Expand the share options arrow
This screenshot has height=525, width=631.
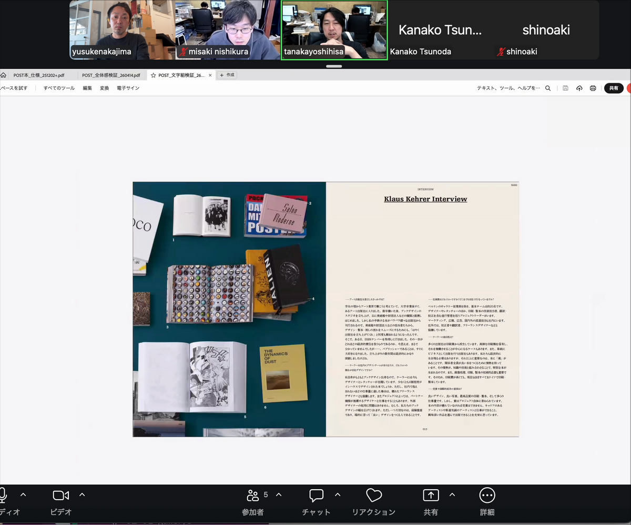pyautogui.click(x=452, y=494)
